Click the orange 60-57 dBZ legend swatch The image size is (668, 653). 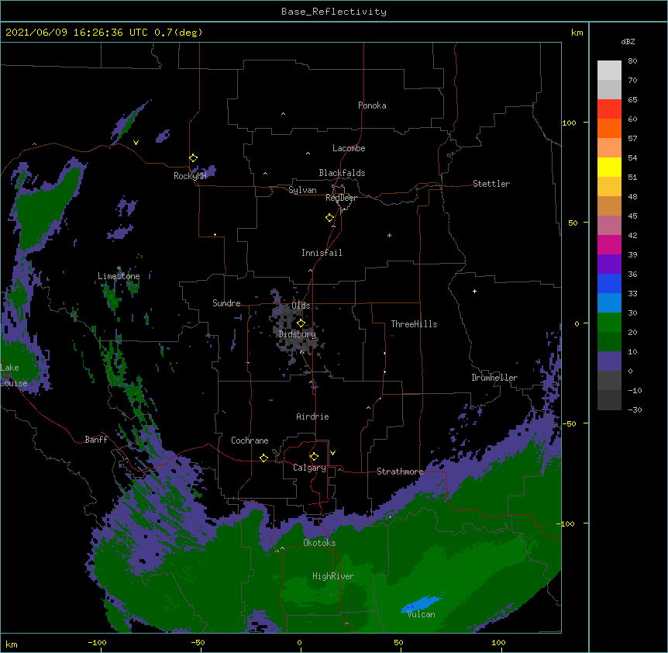tap(609, 128)
